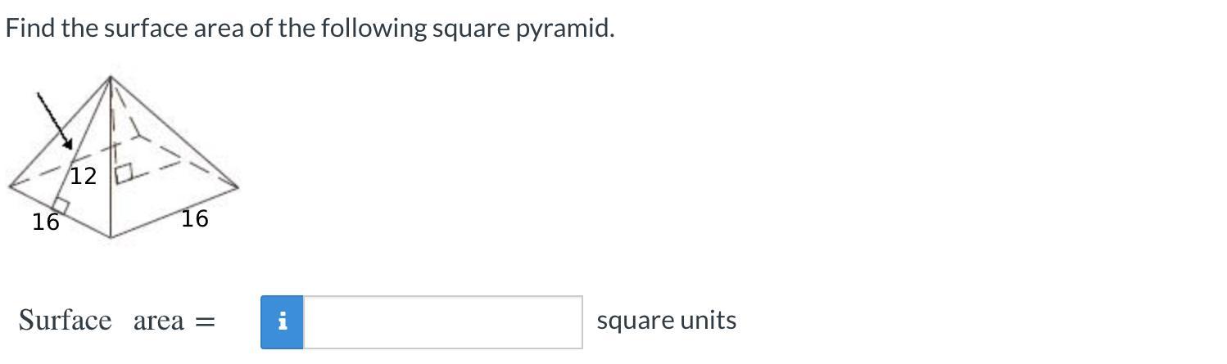Click the right base edge label 16
1227x364 pixels.
click(195, 218)
